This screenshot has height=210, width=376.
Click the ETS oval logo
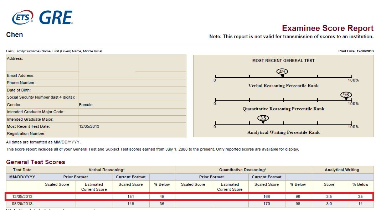[22, 17]
